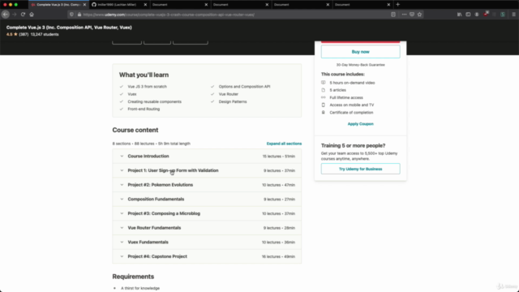The width and height of the screenshot is (519, 292).
Task: Bookmark this page with the star icon
Action: click(420, 15)
